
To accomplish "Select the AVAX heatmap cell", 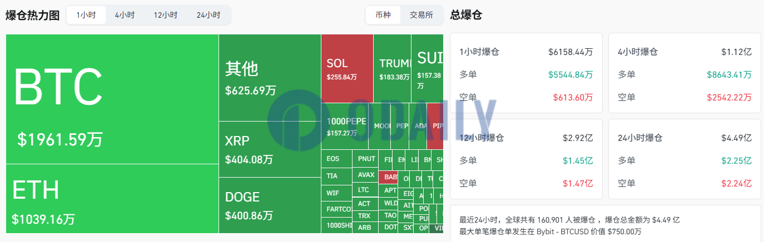I will 365,175.
